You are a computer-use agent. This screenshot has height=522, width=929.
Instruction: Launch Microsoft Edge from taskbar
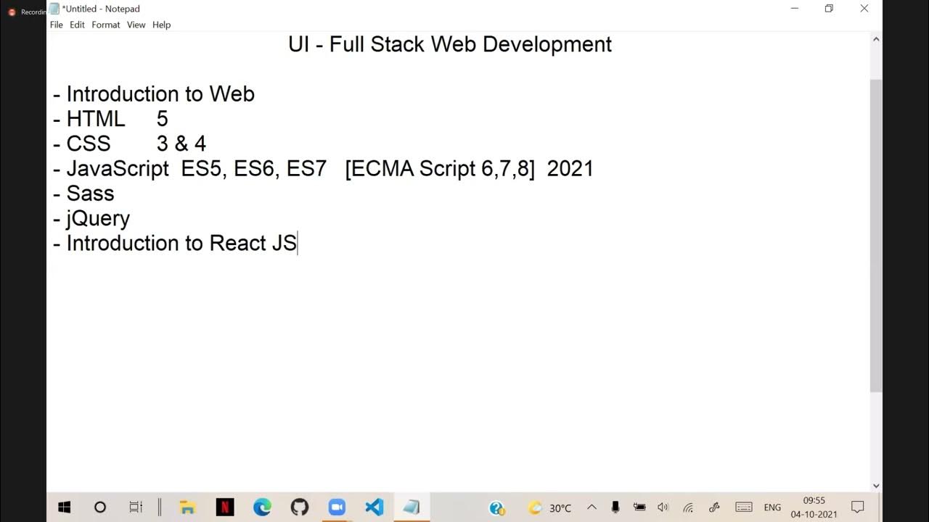[x=262, y=507]
